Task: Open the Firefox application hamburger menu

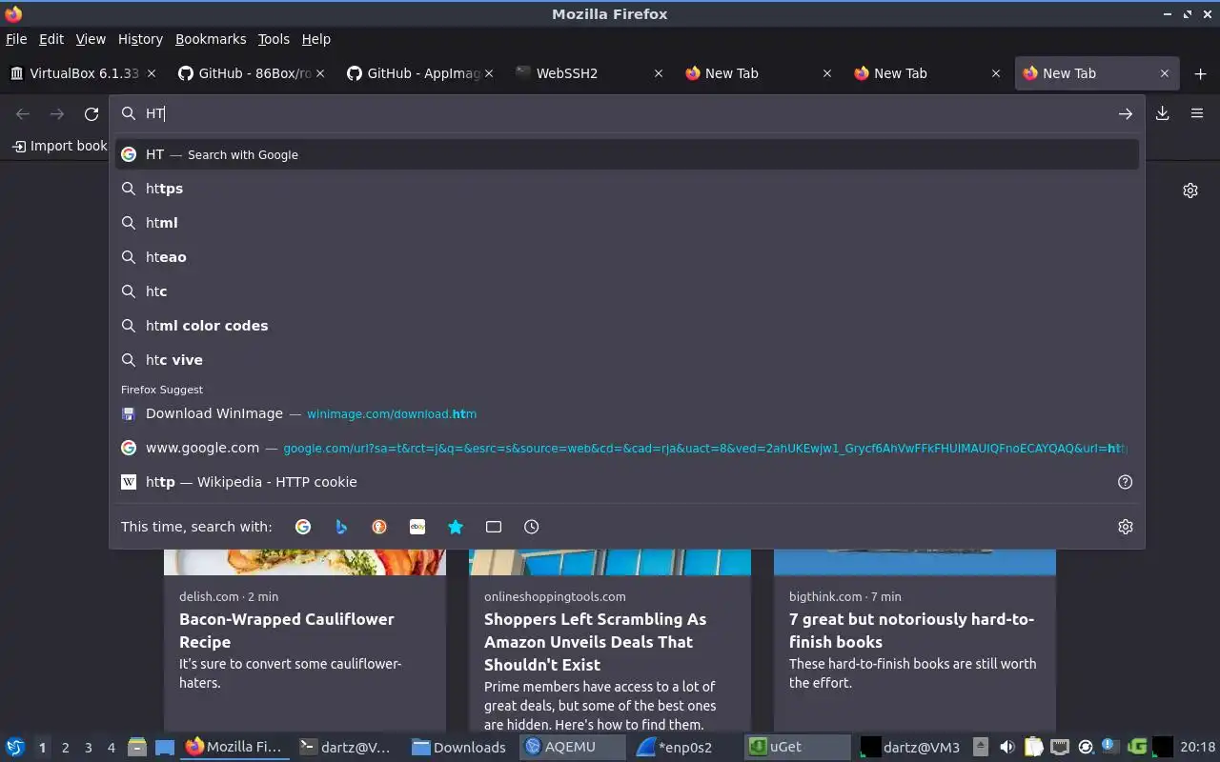Action: pos(1197,113)
